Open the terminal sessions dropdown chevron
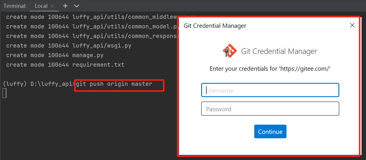The width and height of the screenshot is (366, 160). point(77,6)
